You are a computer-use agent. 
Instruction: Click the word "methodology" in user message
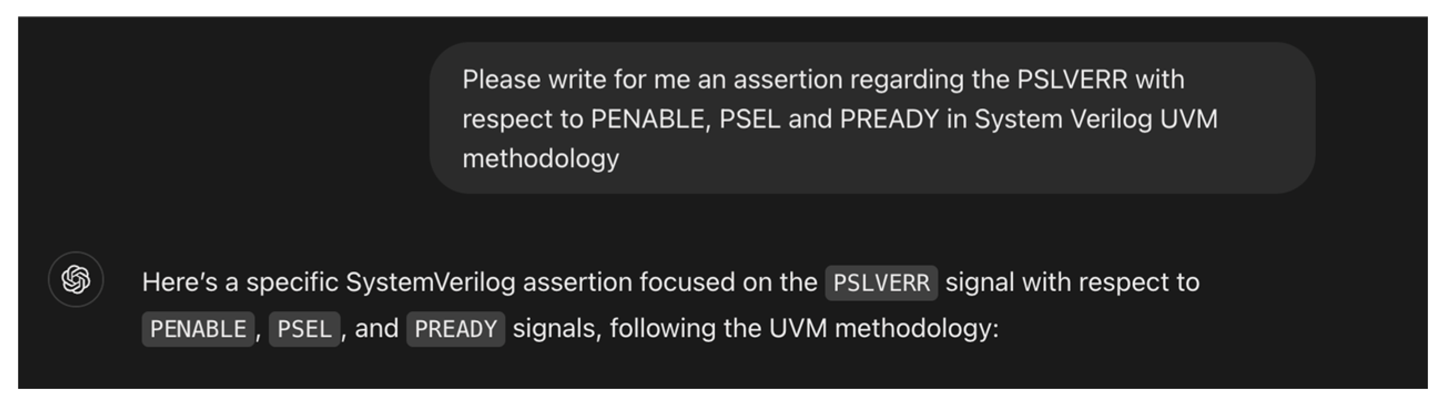pos(540,158)
